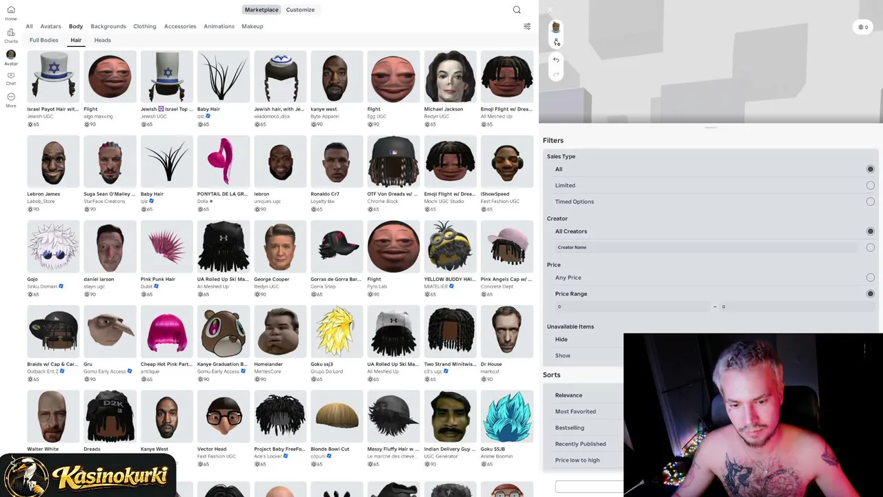
Task: Toggle the filters panel icon
Action: (x=527, y=26)
